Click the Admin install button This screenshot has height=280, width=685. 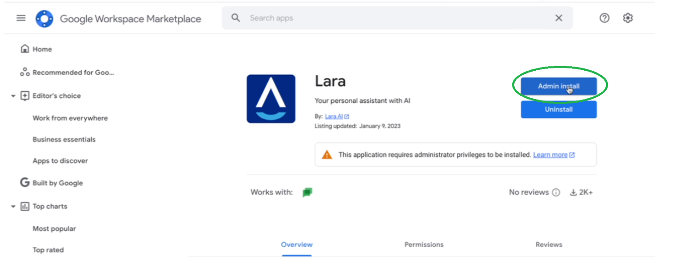click(x=559, y=86)
